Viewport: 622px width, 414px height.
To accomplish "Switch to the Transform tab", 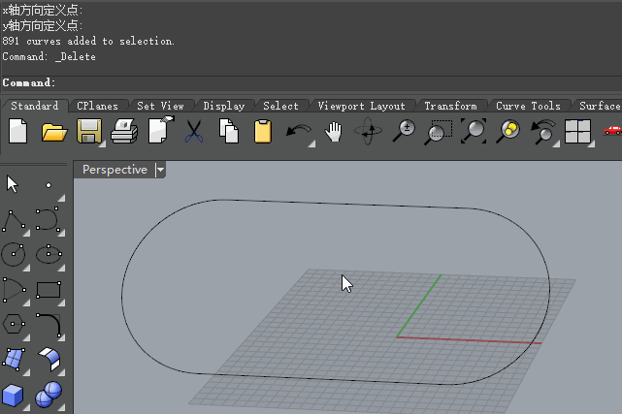I will [450, 106].
